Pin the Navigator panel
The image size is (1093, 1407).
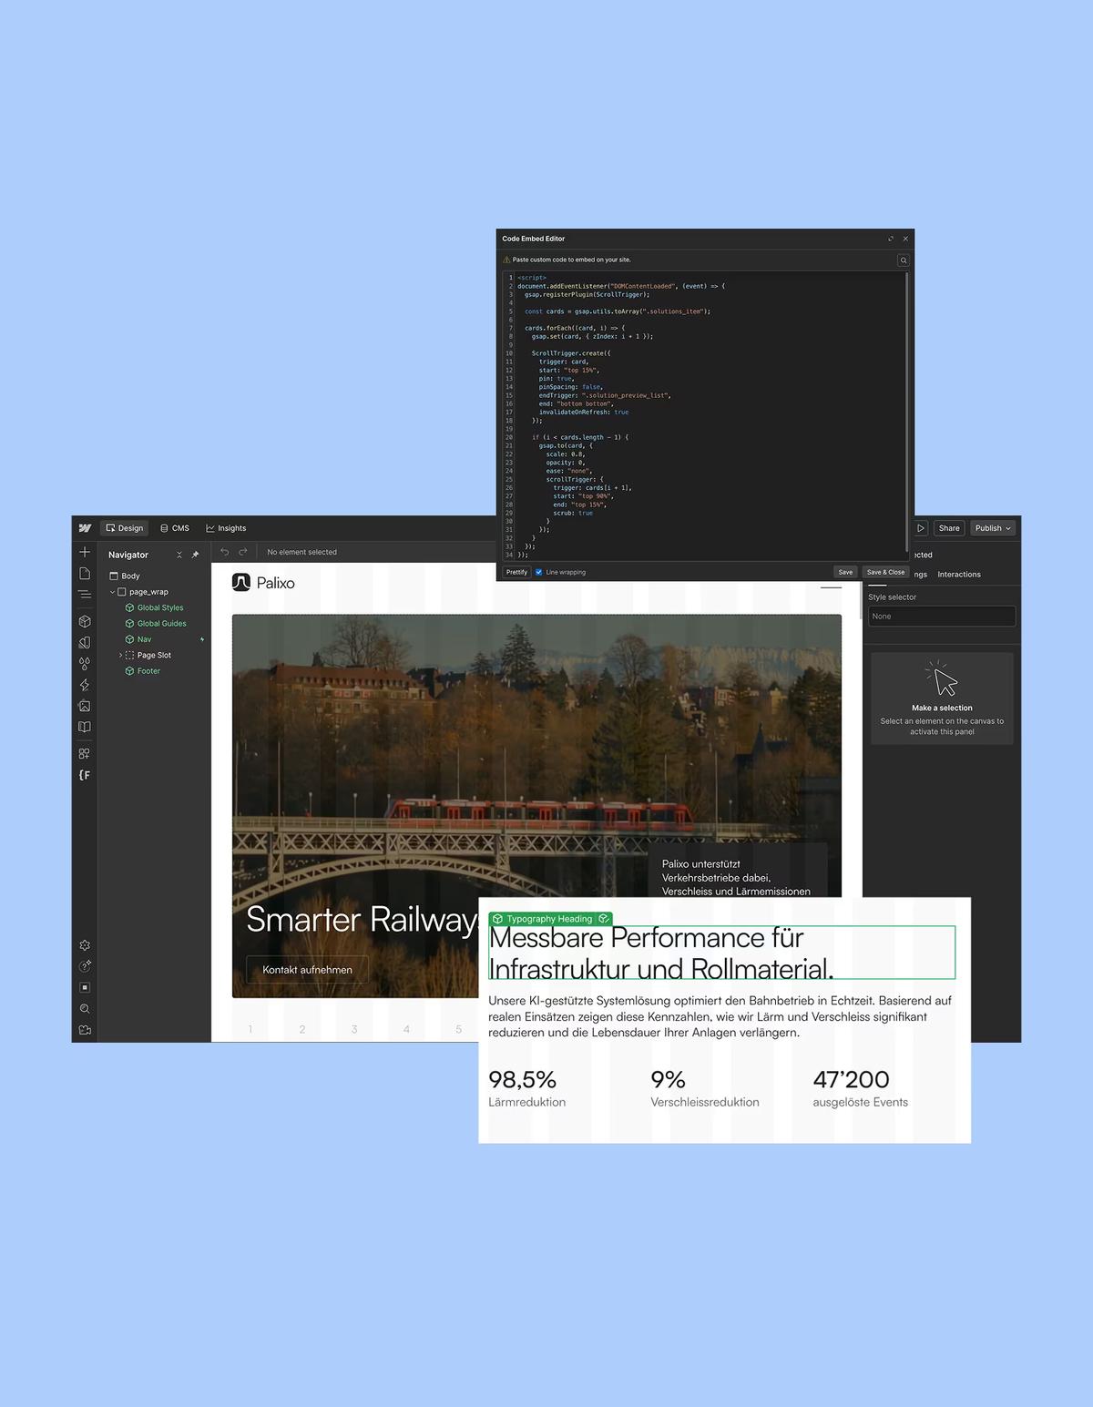tap(195, 555)
